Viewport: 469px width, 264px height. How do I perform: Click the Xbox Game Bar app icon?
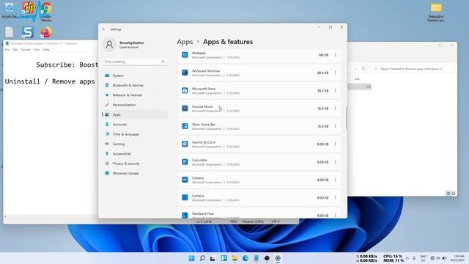[x=185, y=126]
